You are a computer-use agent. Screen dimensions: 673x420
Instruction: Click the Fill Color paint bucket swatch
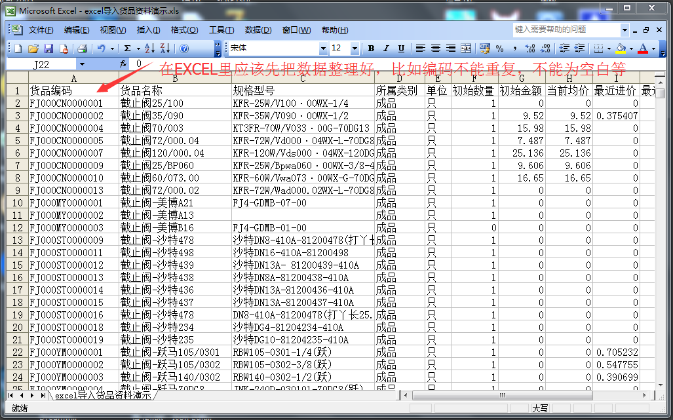(x=621, y=48)
